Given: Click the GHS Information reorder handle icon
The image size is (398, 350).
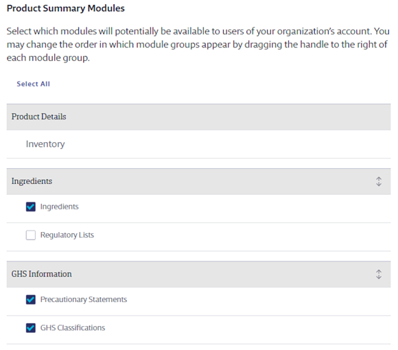Looking at the screenshot, I should [379, 275].
